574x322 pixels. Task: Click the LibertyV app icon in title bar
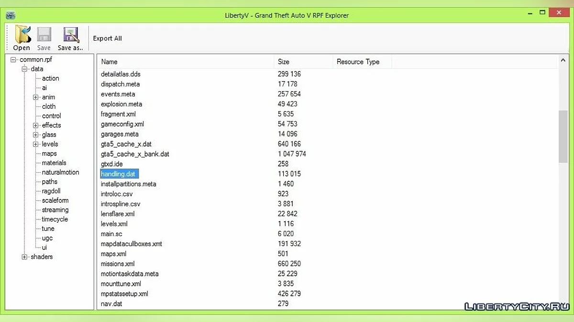click(x=11, y=15)
